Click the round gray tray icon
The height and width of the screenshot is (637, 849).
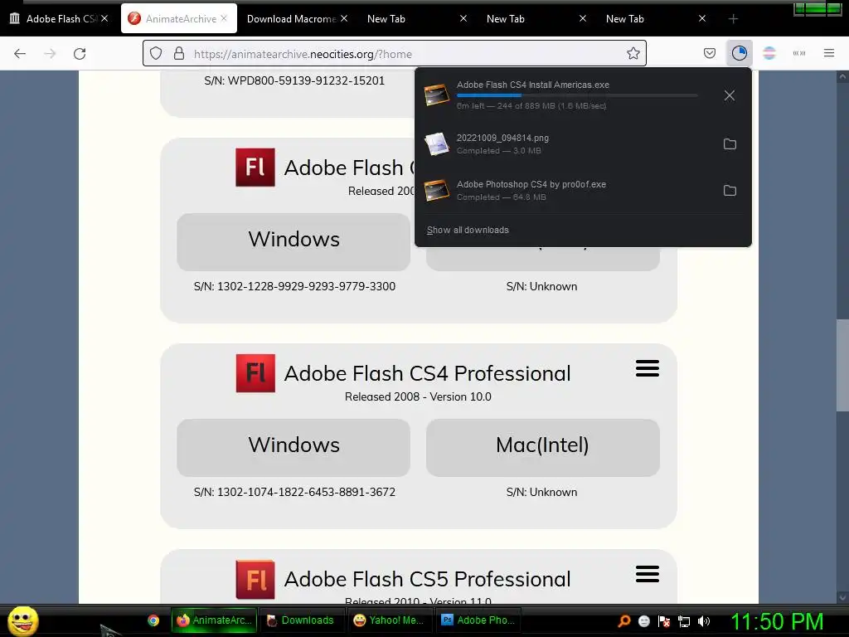(643, 621)
